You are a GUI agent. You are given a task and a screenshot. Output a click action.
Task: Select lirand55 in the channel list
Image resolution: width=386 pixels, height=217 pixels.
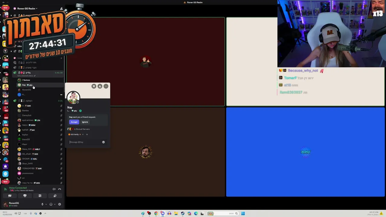[39, 140]
